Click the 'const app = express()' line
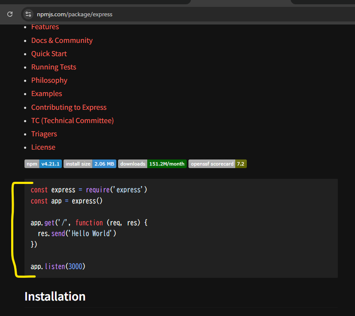The width and height of the screenshot is (355, 316). 67,201
